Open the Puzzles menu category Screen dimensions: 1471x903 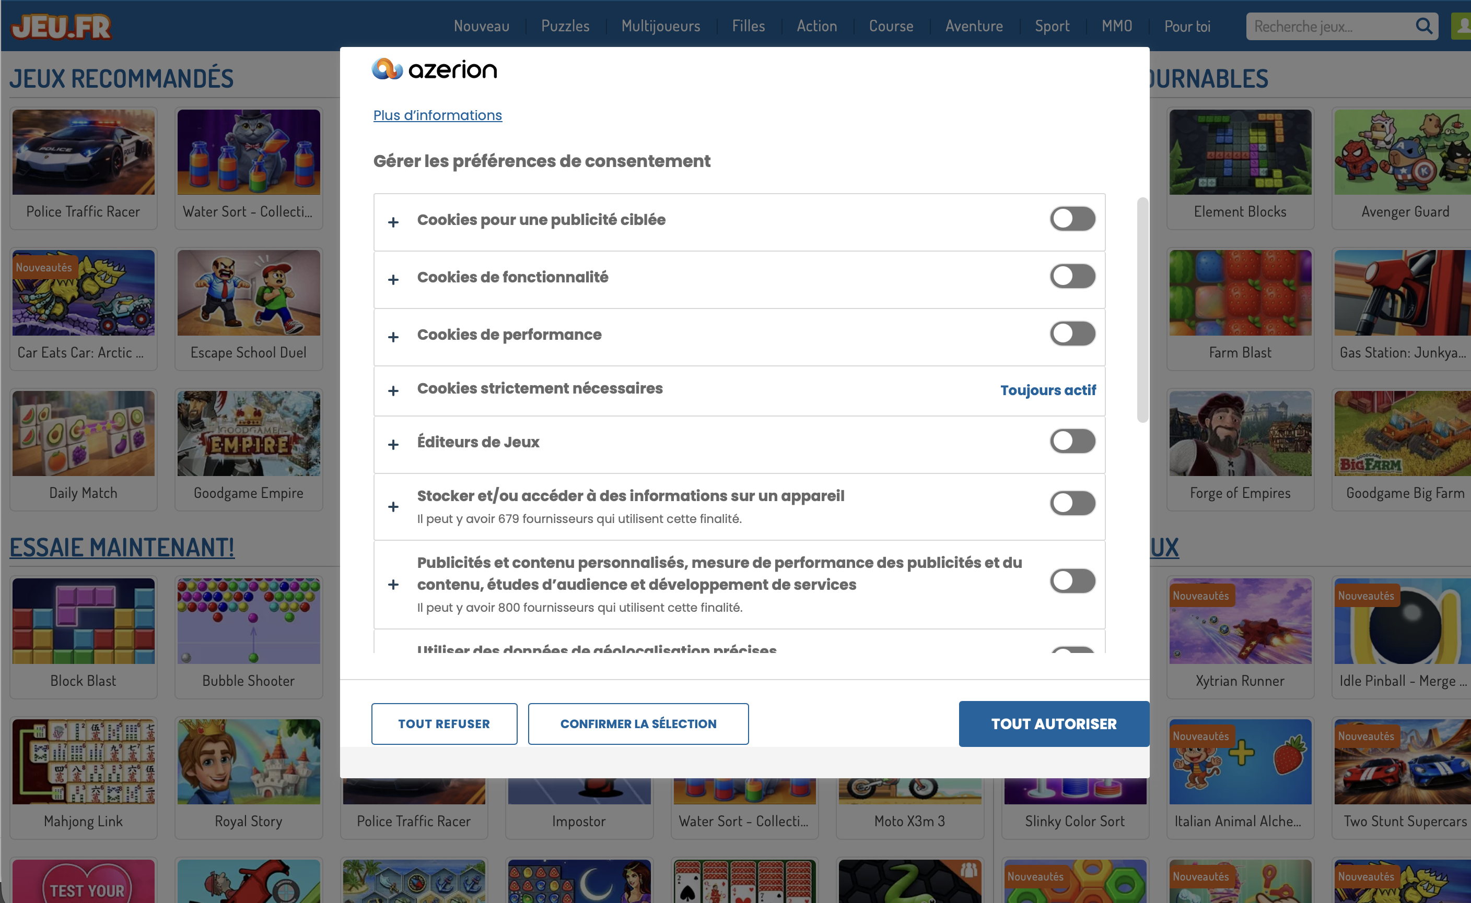565,26
